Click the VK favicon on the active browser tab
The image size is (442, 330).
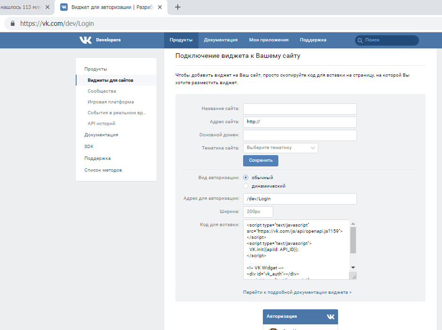[64, 7]
